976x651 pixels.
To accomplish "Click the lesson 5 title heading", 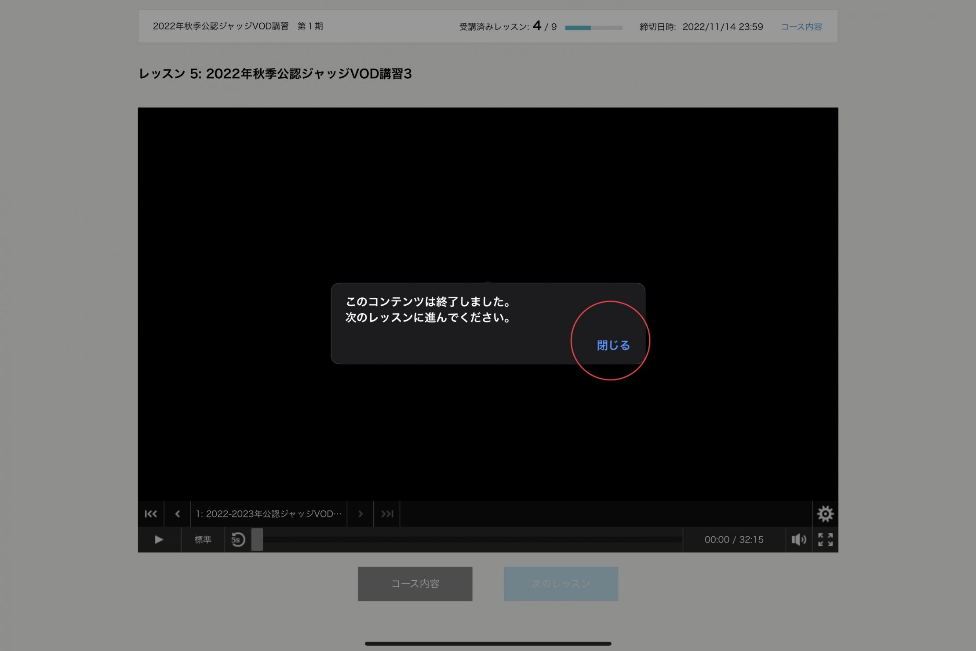I will coord(275,74).
